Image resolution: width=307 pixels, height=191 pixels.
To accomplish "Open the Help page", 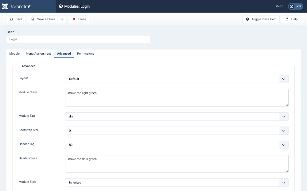I will (291, 19).
